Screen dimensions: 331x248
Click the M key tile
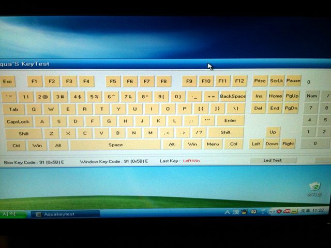pos(151,133)
